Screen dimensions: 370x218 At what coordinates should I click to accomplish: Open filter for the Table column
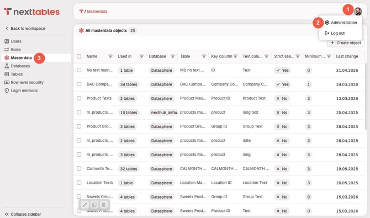point(204,56)
